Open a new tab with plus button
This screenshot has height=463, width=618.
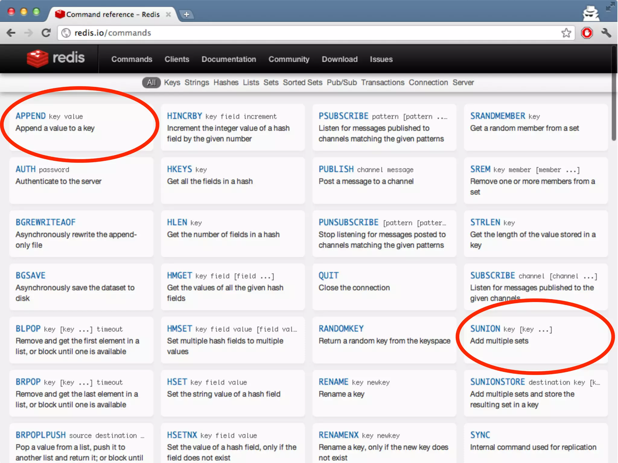pos(186,14)
